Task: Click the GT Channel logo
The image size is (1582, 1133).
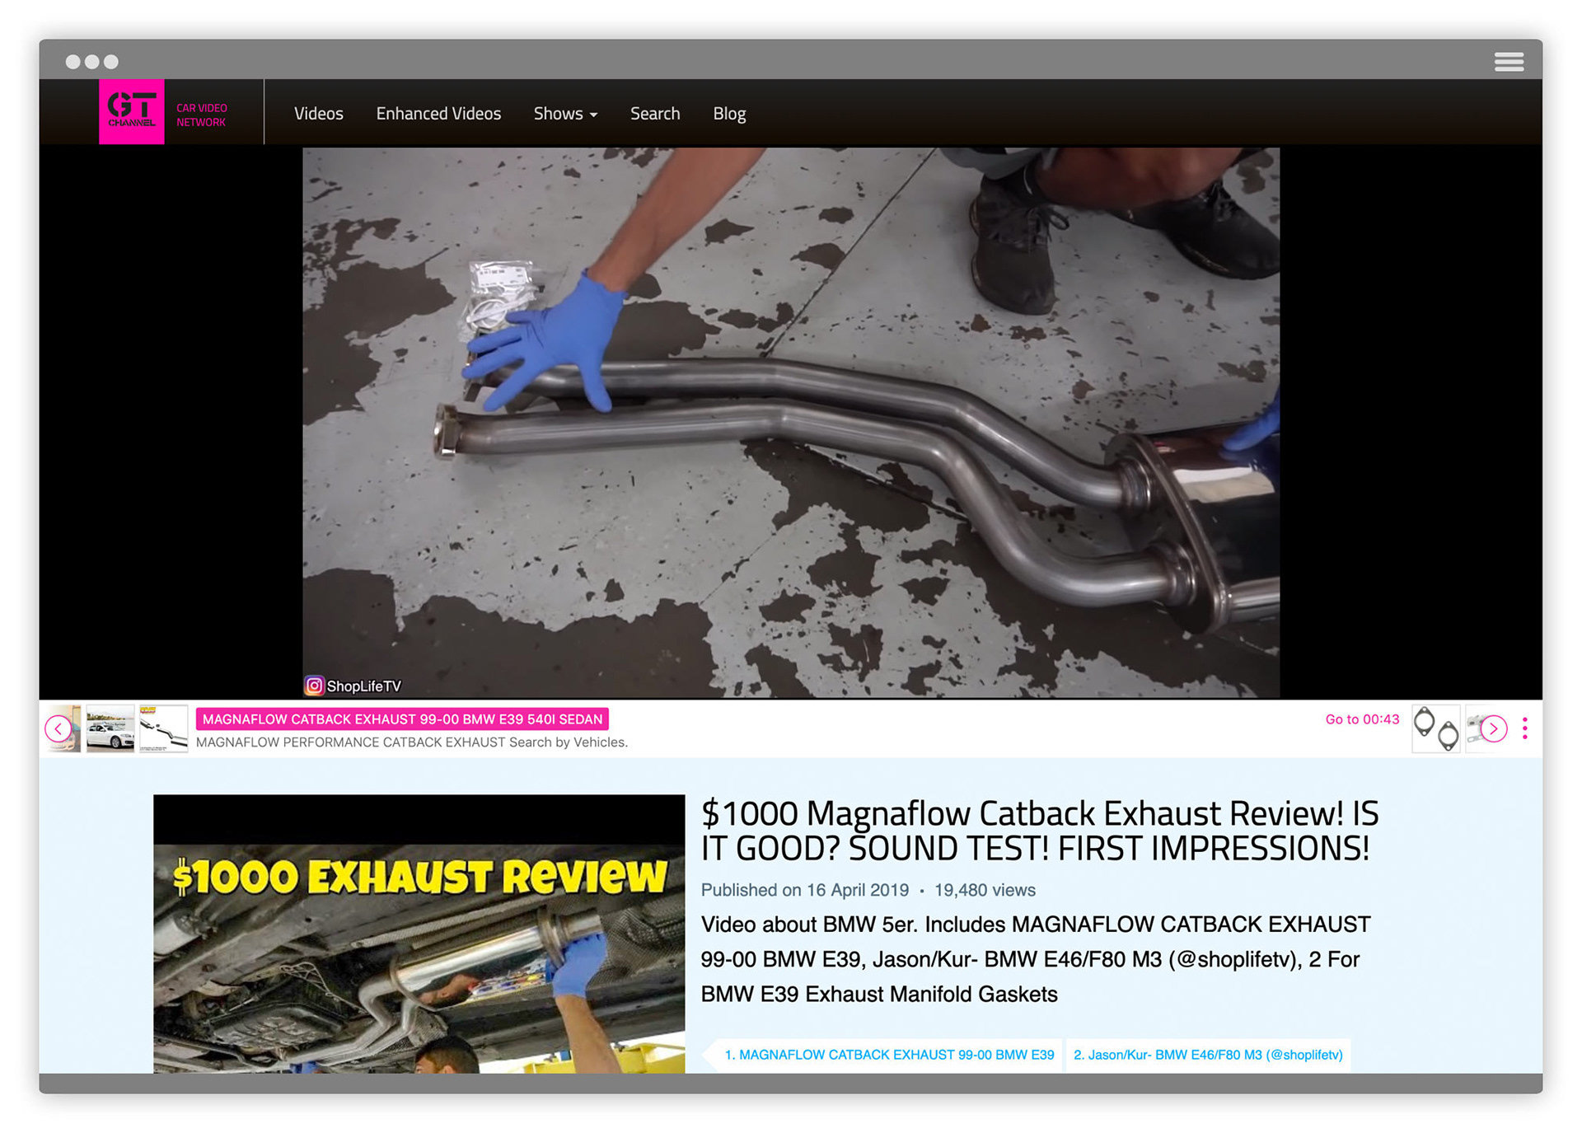Action: (132, 112)
